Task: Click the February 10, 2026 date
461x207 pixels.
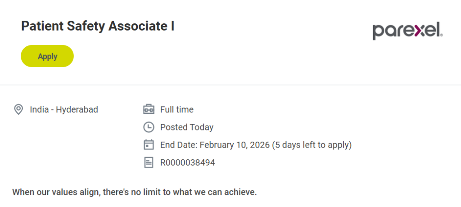Action: pos(234,145)
